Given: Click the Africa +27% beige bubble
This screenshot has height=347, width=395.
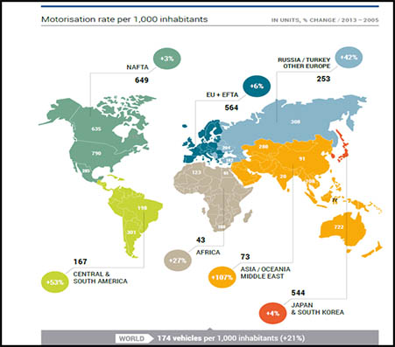Looking at the screenshot, I should click(x=178, y=260).
